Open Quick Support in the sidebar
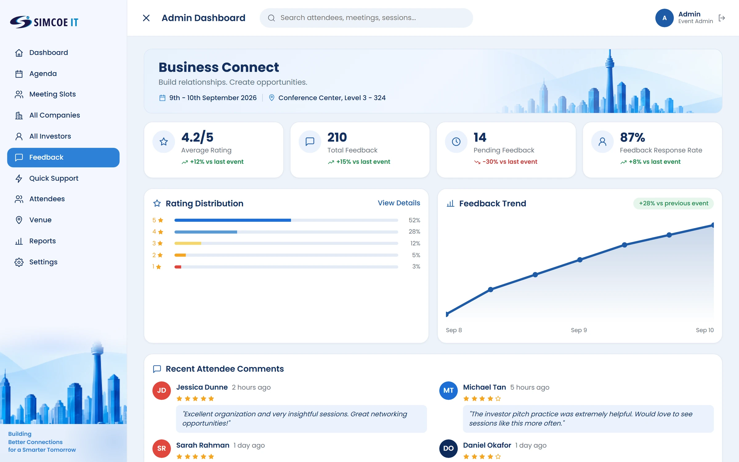Screen dimensions: 739x462 (x=63, y=178)
